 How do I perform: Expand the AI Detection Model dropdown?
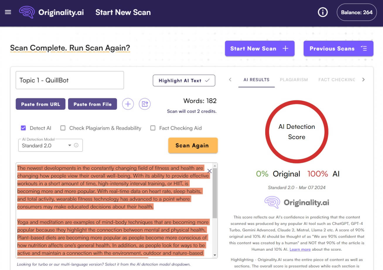click(70, 145)
